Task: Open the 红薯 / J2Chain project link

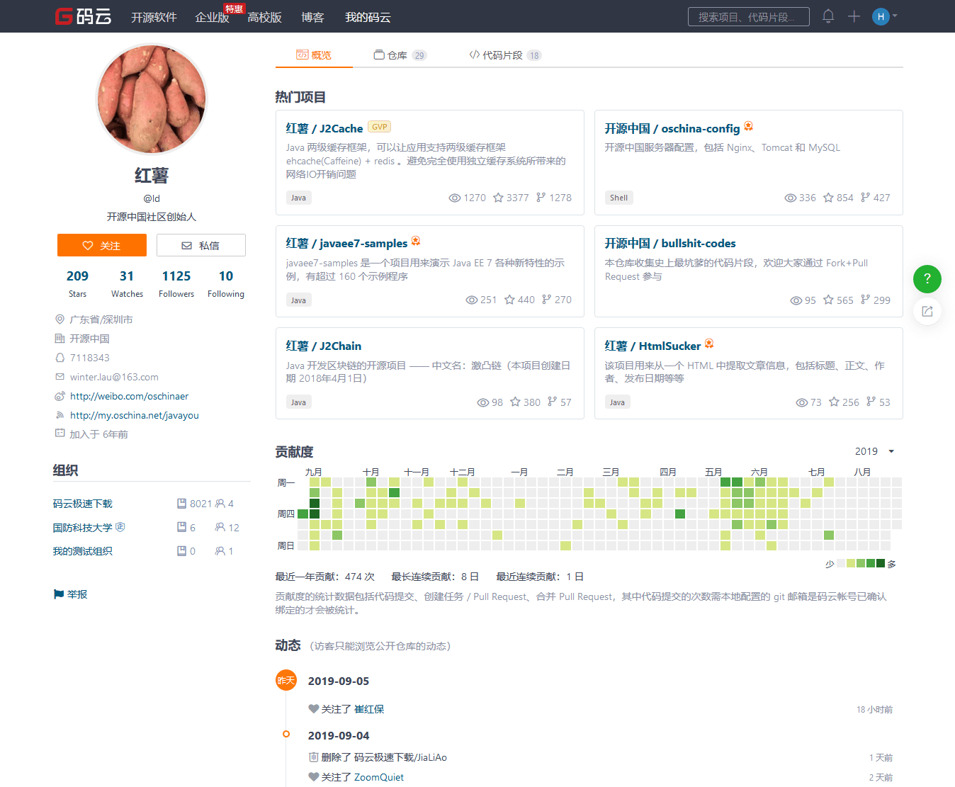Action: (324, 346)
